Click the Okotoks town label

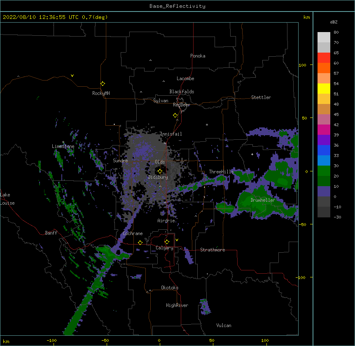[170, 288]
